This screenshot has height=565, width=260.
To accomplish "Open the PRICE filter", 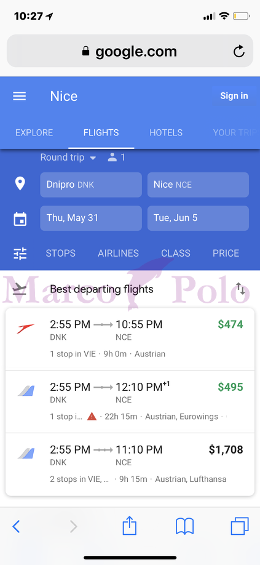I will (x=226, y=254).
